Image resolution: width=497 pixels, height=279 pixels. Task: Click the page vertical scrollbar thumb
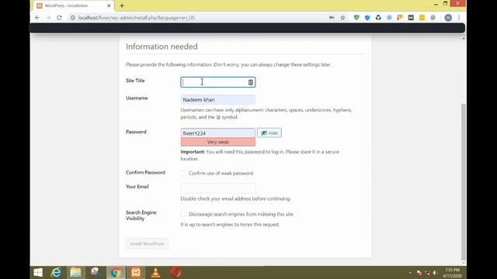464,182
